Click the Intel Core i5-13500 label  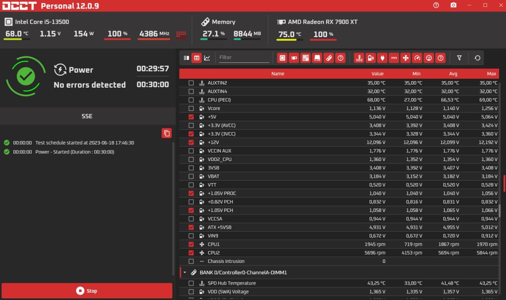pos(42,22)
